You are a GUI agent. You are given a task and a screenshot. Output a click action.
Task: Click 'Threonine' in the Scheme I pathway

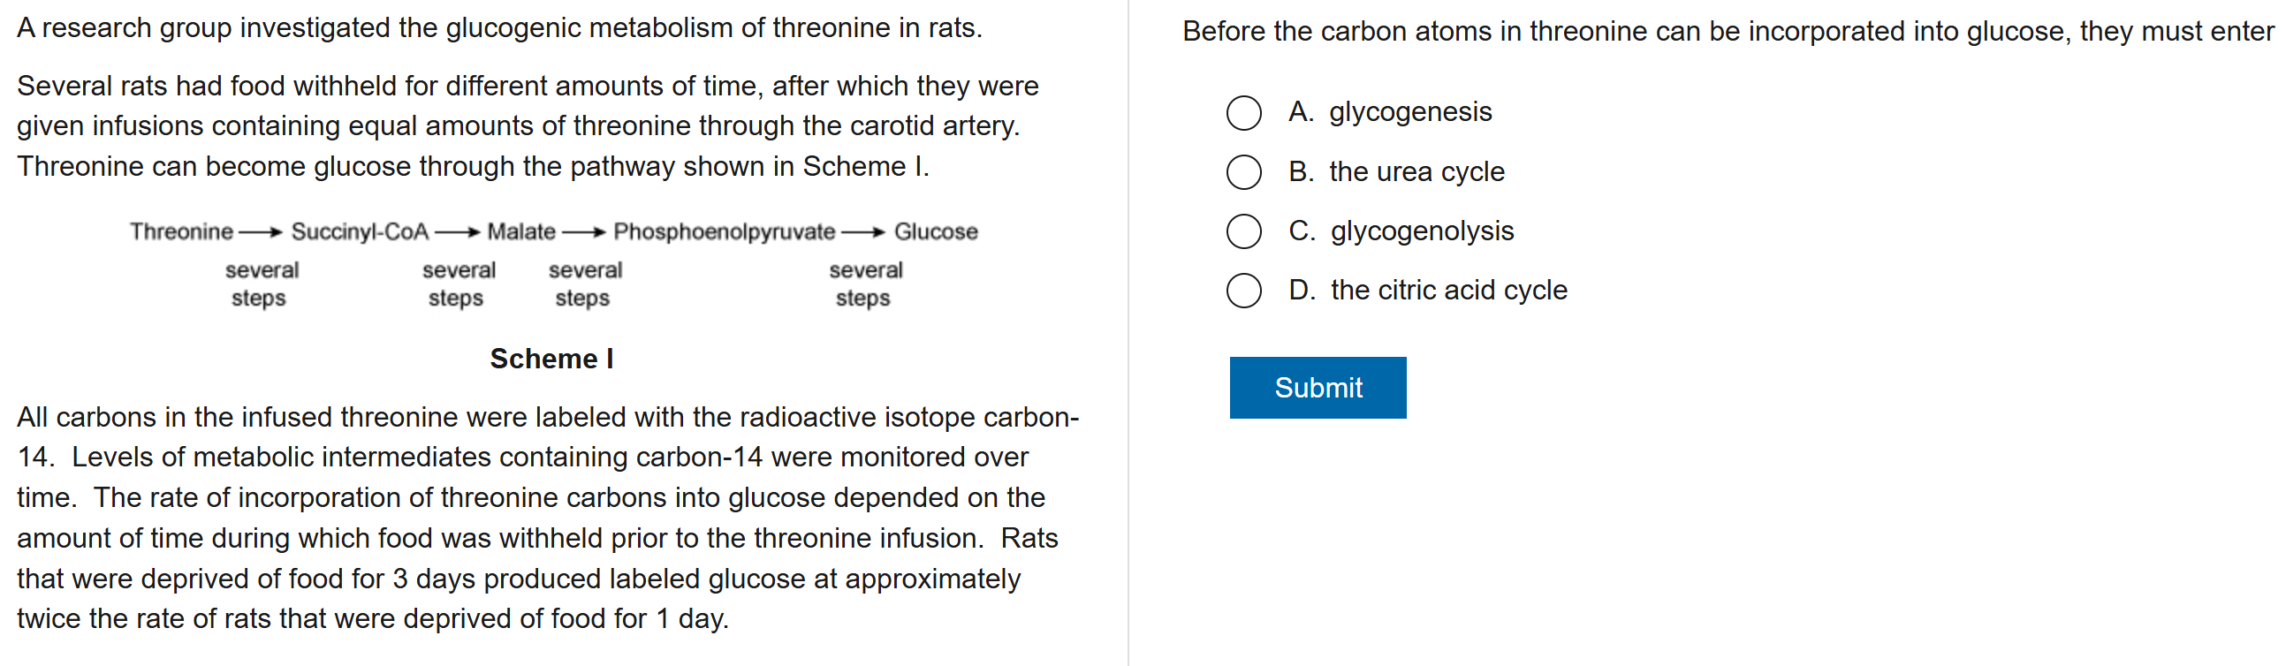coord(181,231)
